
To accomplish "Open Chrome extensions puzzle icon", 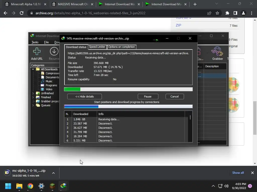I will (x=227, y=13).
